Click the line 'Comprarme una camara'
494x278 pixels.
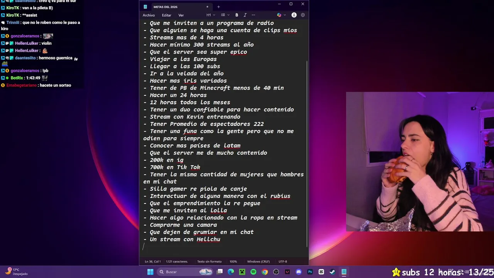coord(180,225)
